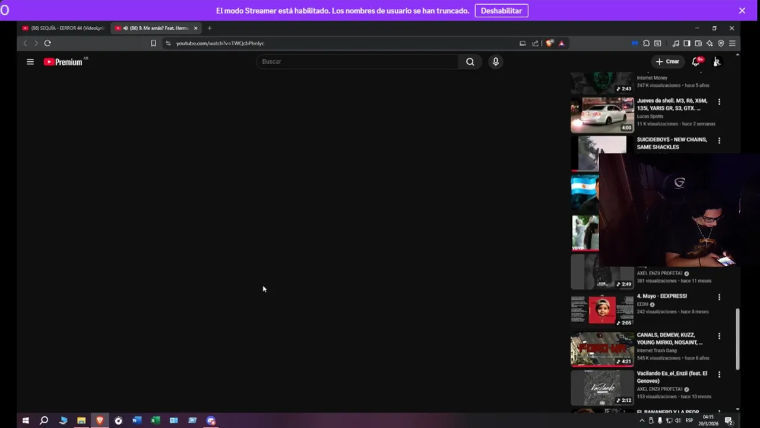The height and width of the screenshot is (428, 760).
Task: Open 4. Mayo - EEXPRESS! thumbnail
Action: pos(602,310)
